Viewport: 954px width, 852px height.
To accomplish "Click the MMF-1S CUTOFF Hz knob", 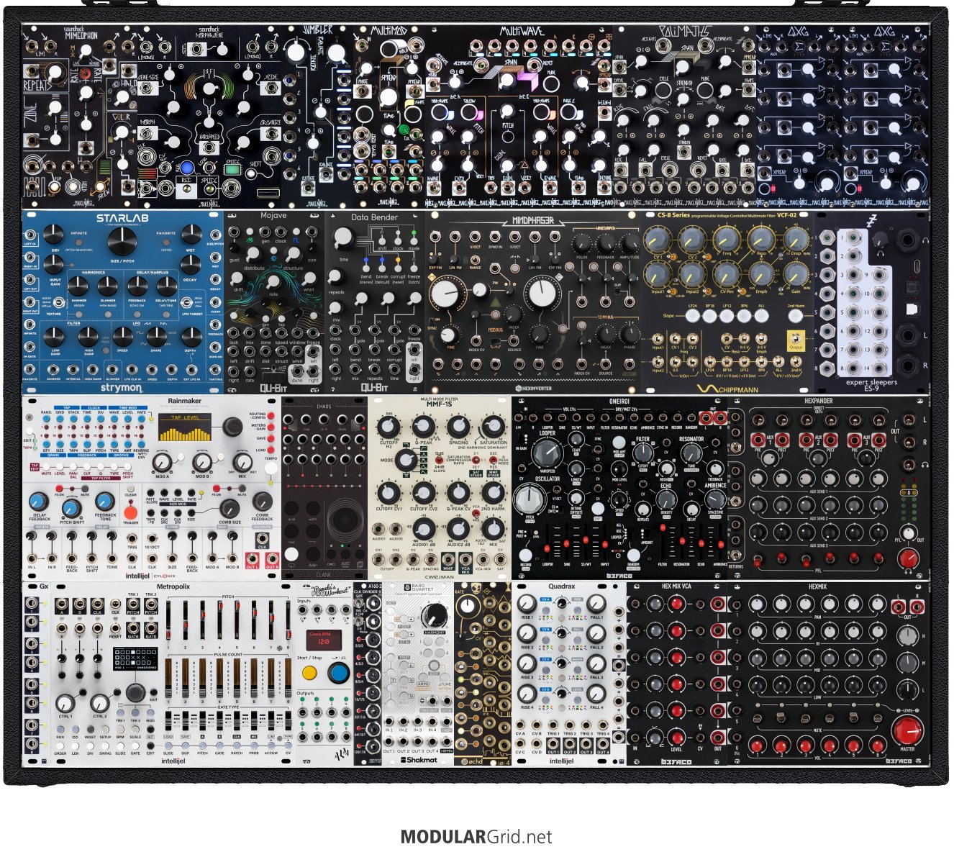I will (x=389, y=427).
